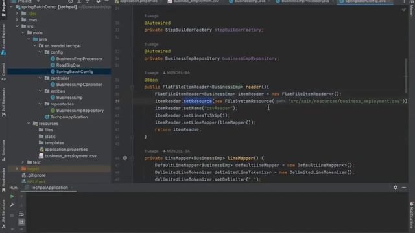Screen dimensions: 415x233
Task: Stop the process with the square stop icon
Action: tap(12, 216)
